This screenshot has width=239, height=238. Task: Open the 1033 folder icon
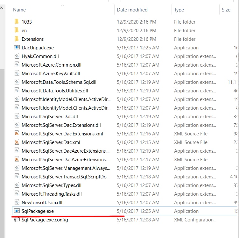pos(17,22)
